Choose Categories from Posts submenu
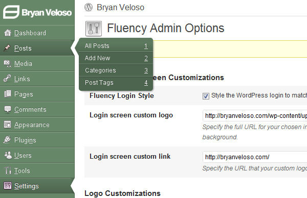 116,70
